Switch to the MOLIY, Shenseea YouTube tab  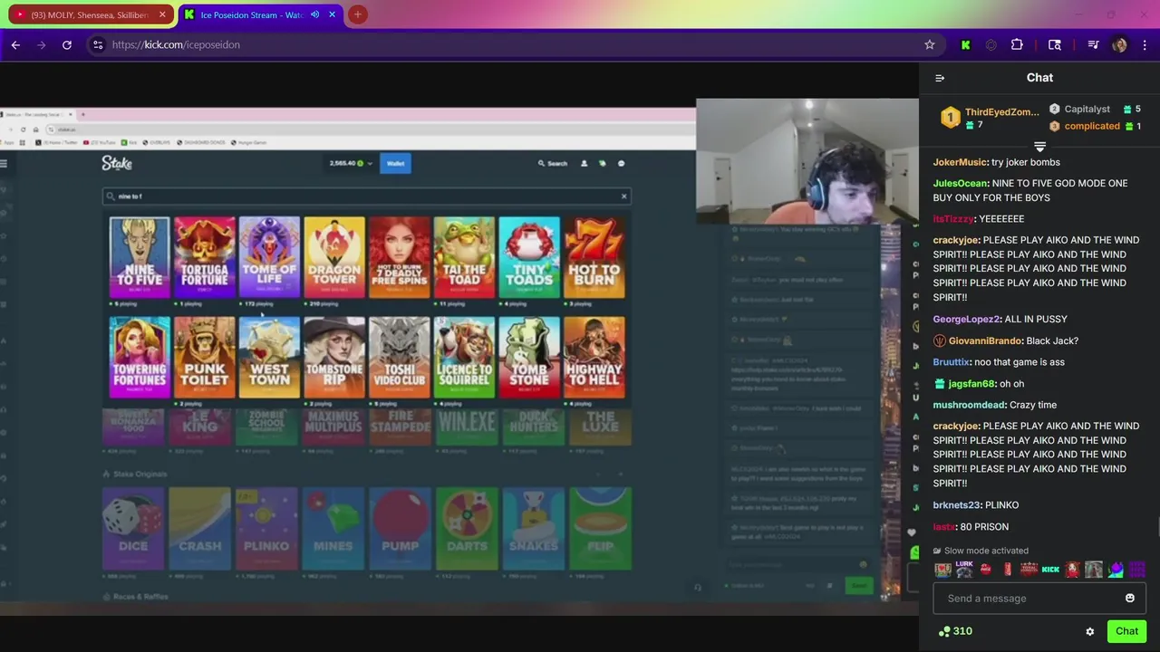(x=88, y=14)
